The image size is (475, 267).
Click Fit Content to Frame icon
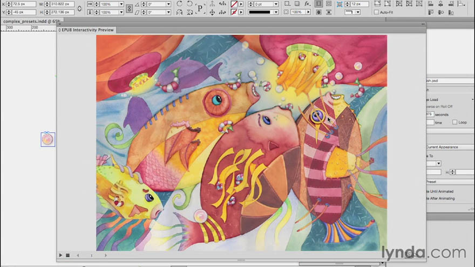pos(399,4)
